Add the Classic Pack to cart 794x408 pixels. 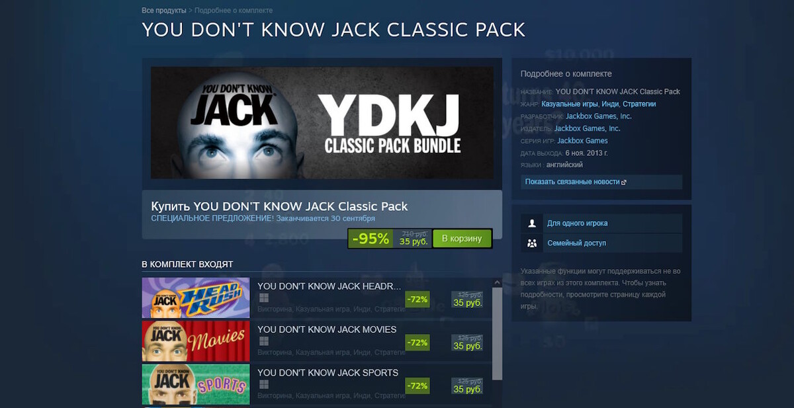(462, 239)
